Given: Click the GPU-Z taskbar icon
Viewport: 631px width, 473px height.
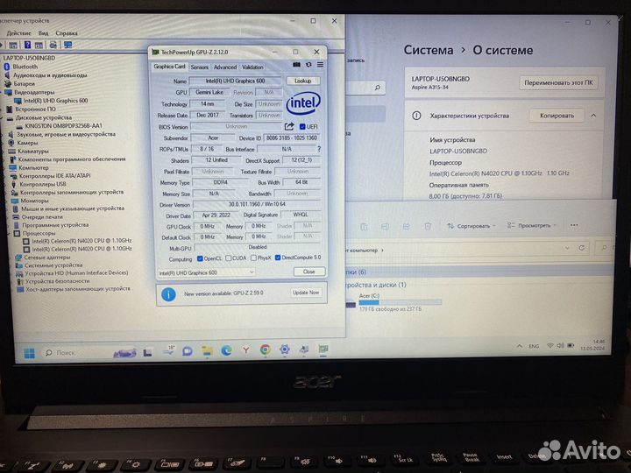Looking at the screenshot, I should coord(323,349).
